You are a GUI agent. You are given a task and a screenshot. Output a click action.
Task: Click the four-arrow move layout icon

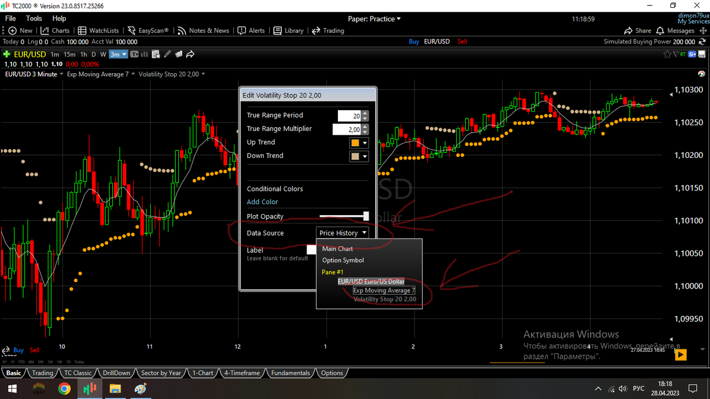(703, 31)
